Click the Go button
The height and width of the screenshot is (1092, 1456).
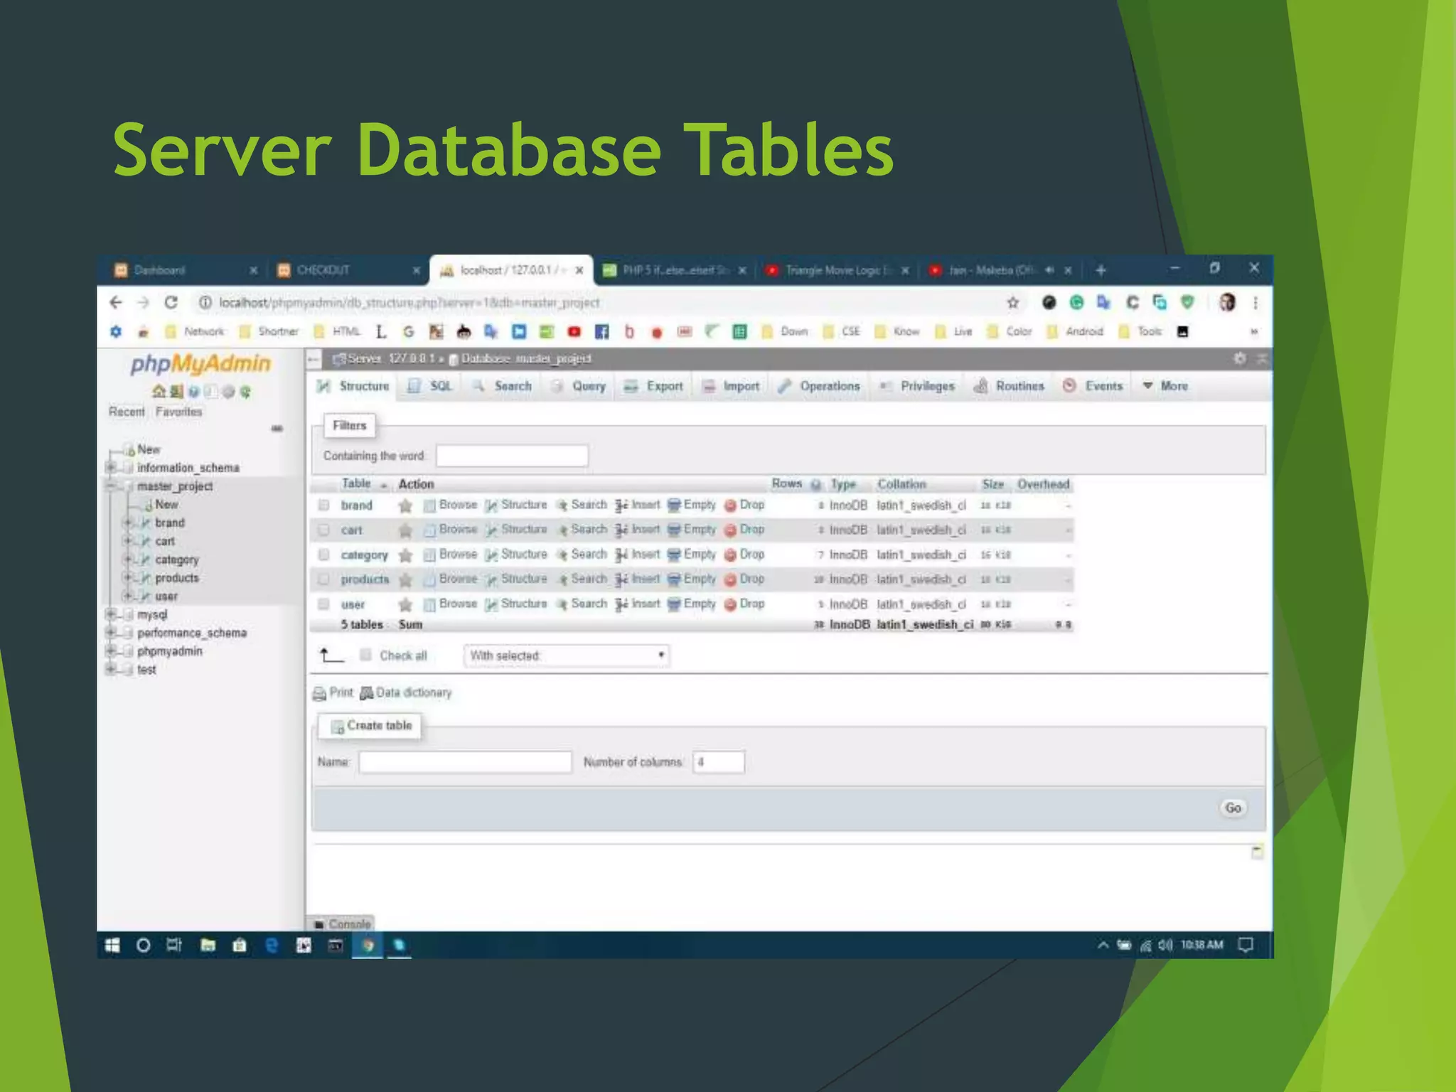point(1233,808)
